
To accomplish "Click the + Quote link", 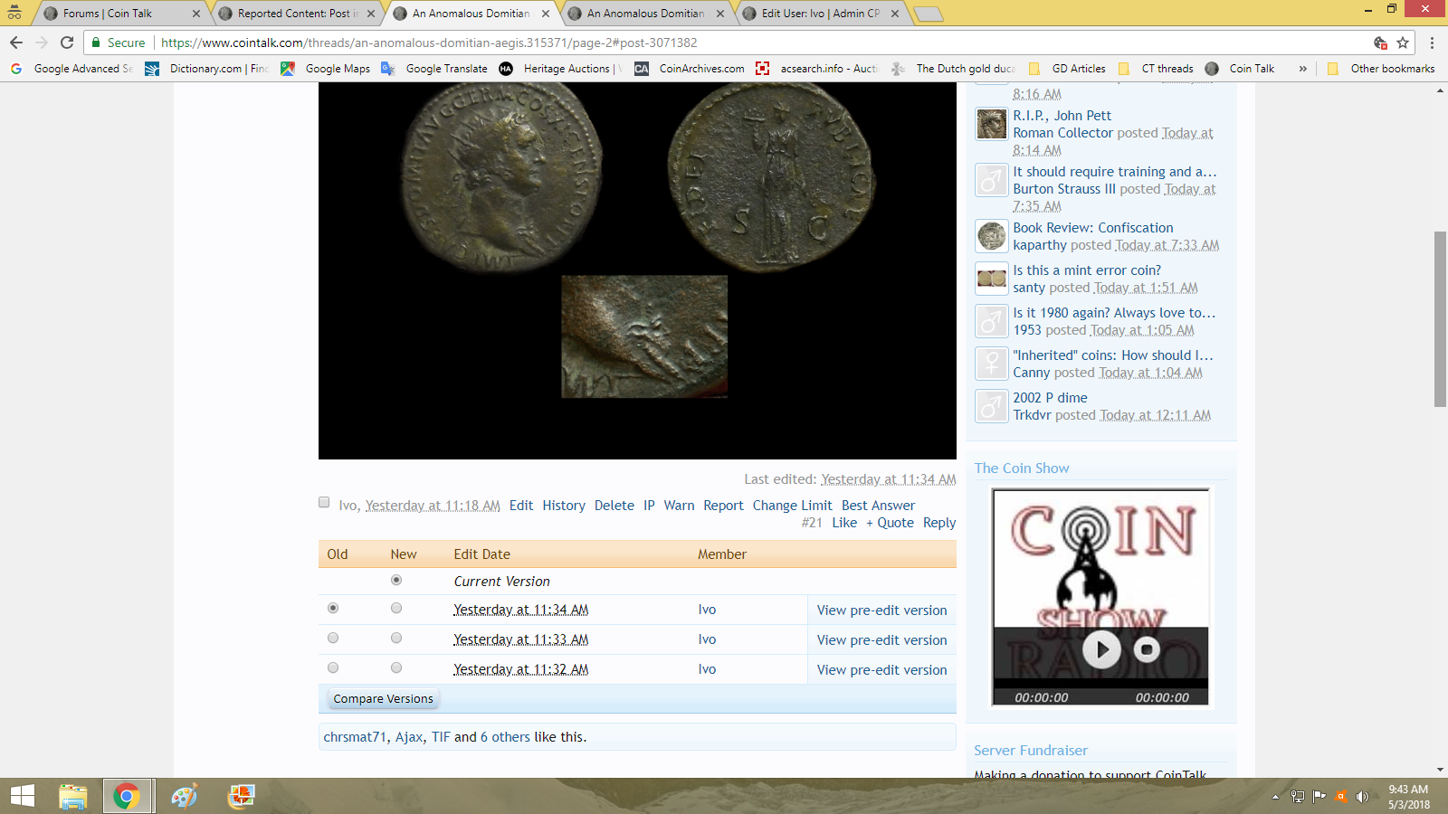I will 890,523.
